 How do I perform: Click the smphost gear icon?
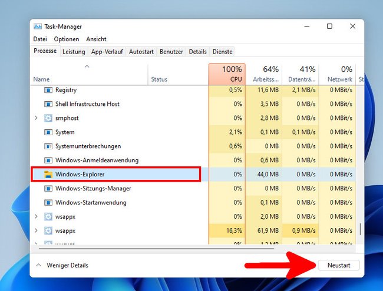[x=48, y=118]
